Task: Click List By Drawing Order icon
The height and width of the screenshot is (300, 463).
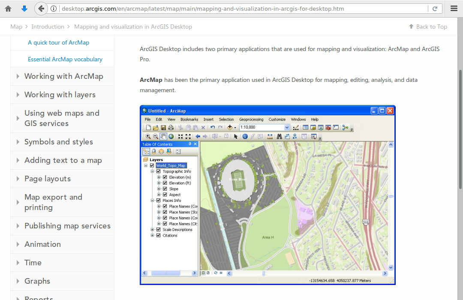Action: [146, 151]
